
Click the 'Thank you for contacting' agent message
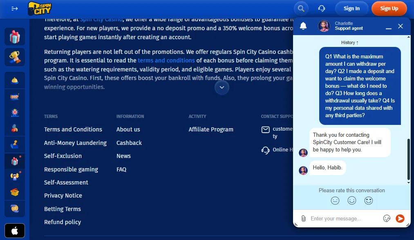pyautogui.click(x=349, y=142)
